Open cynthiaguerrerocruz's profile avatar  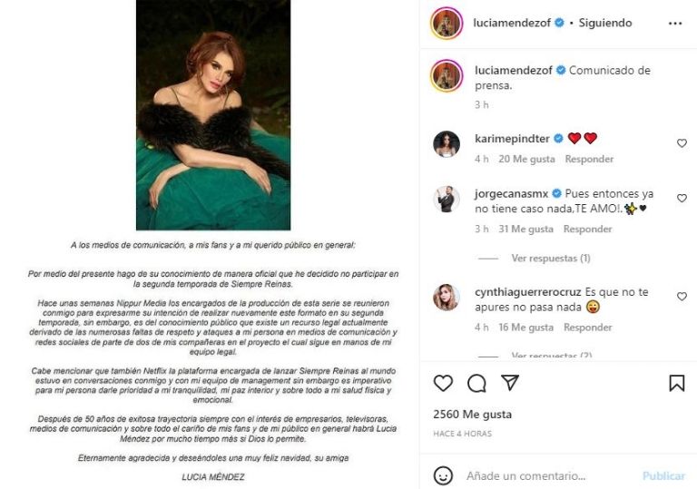click(446, 297)
